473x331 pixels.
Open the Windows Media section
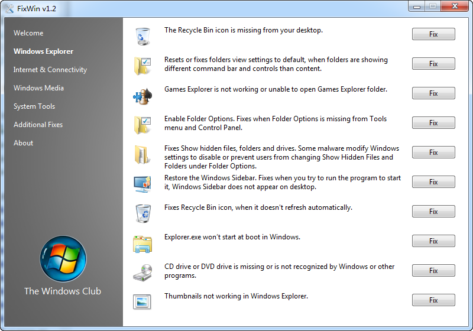click(38, 88)
